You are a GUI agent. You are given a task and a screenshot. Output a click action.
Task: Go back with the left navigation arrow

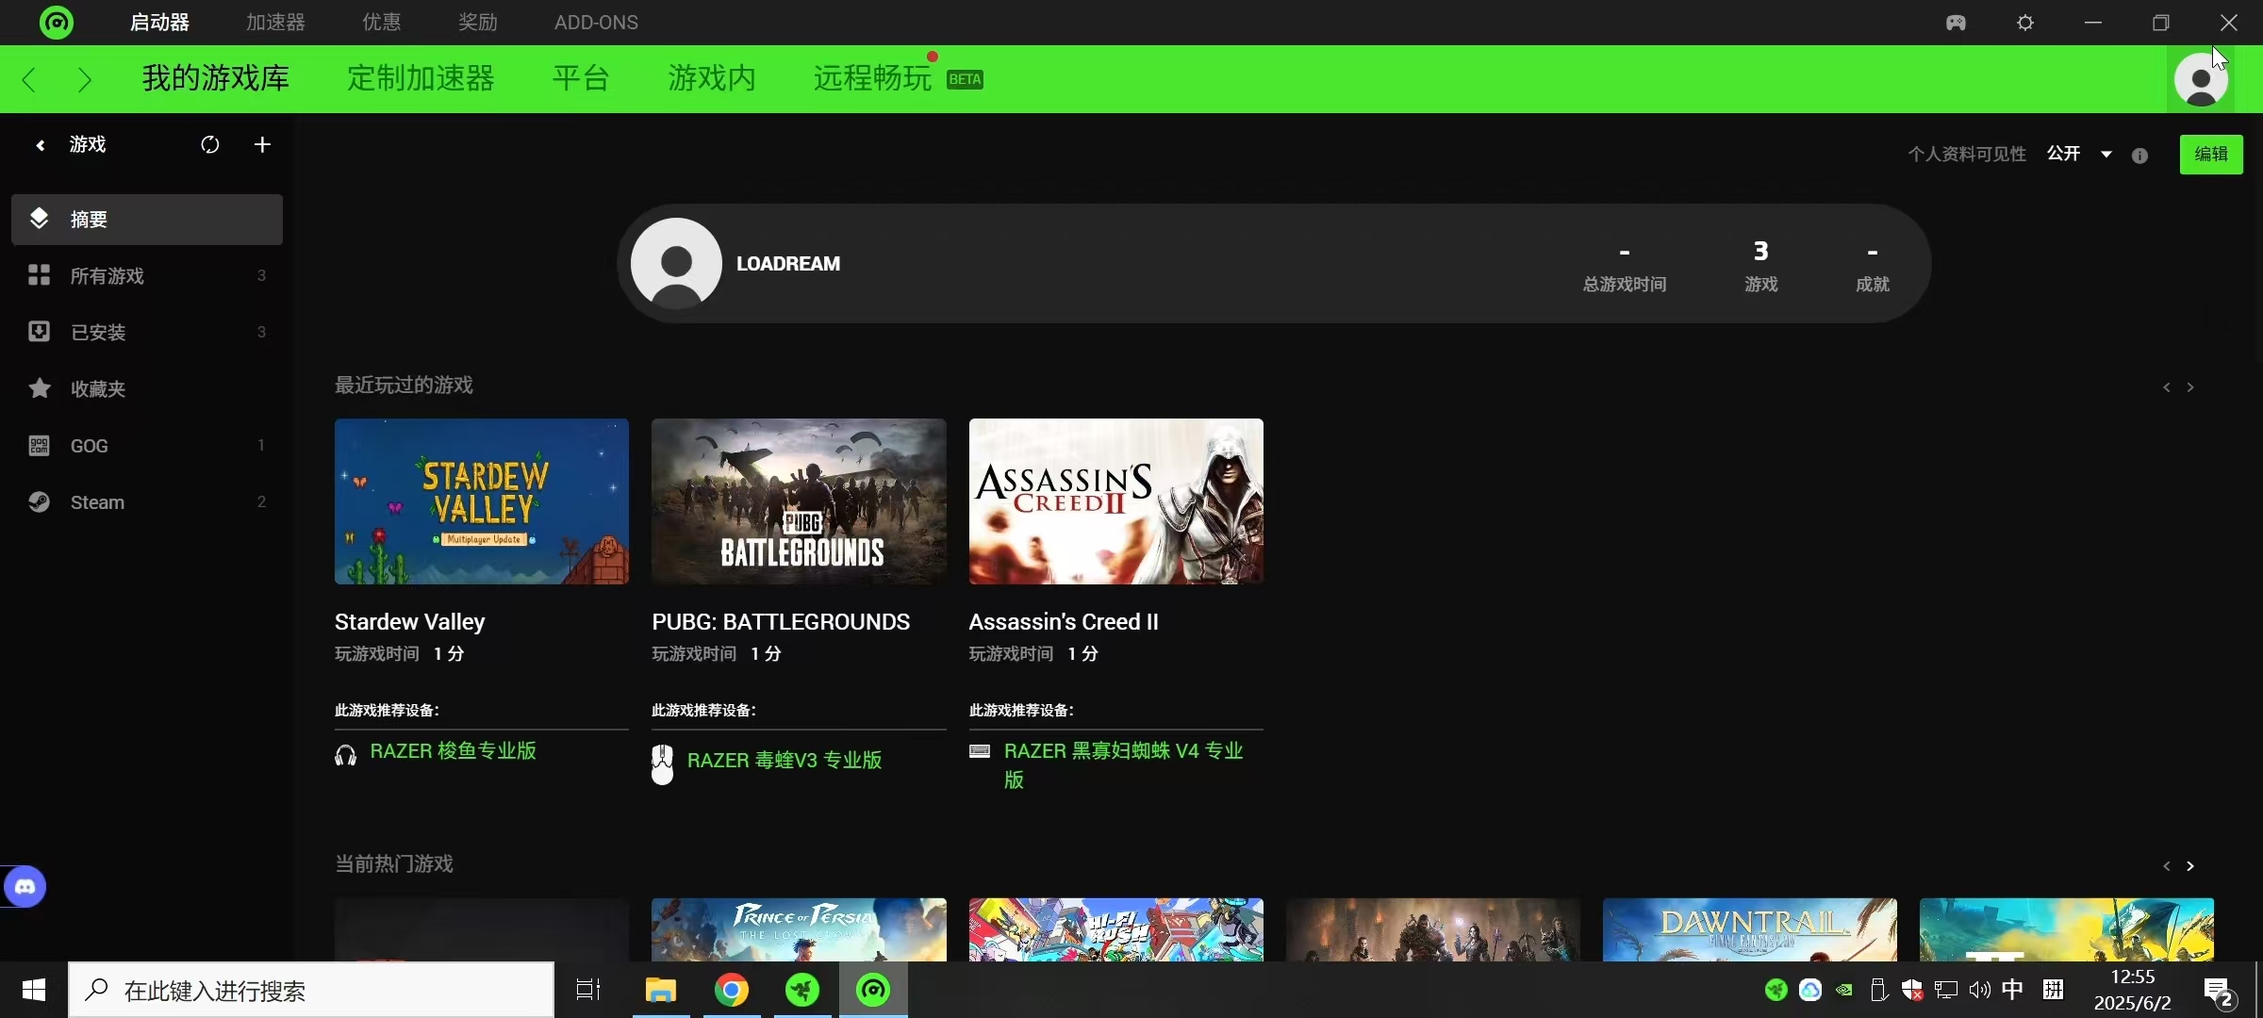pyautogui.click(x=29, y=79)
